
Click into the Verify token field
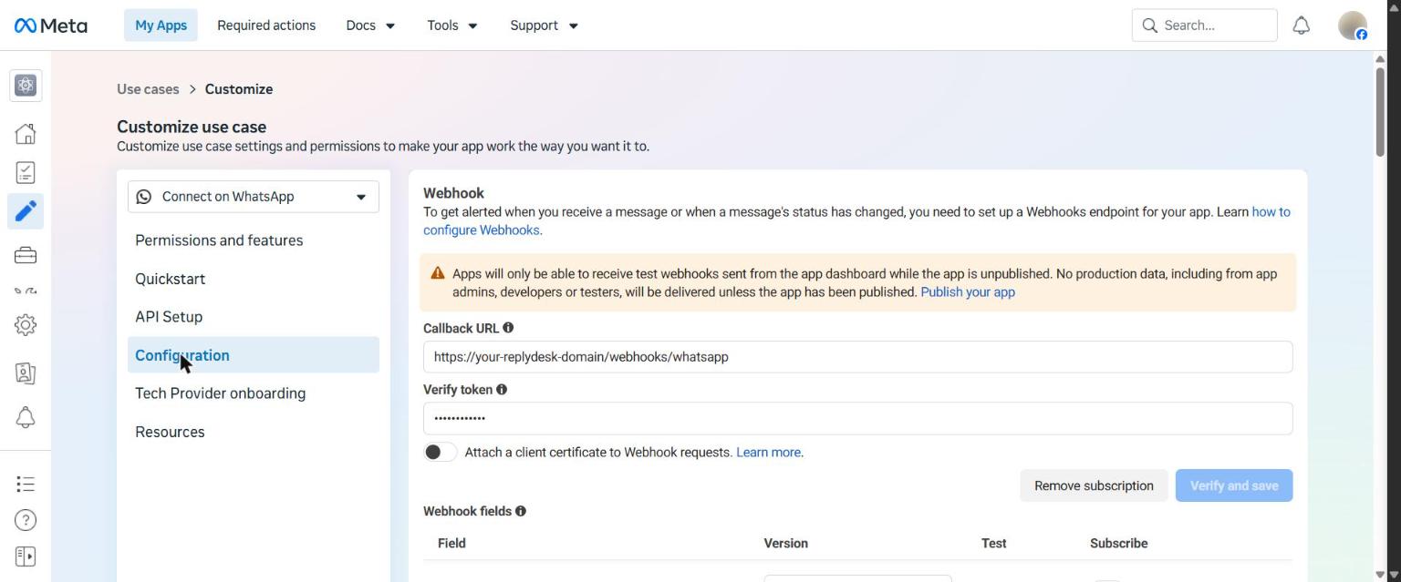click(x=857, y=419)
